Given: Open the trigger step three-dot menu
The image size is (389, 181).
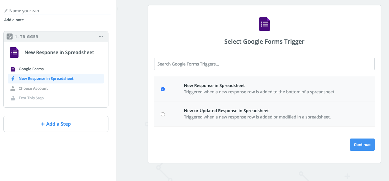Looking at the screenshot, I should tap(101, 36).
